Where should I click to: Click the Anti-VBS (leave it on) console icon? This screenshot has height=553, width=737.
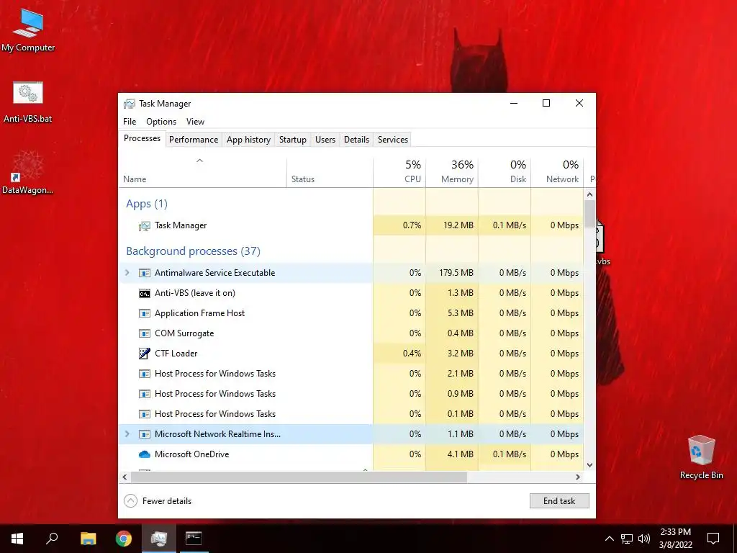coord(144,293)
